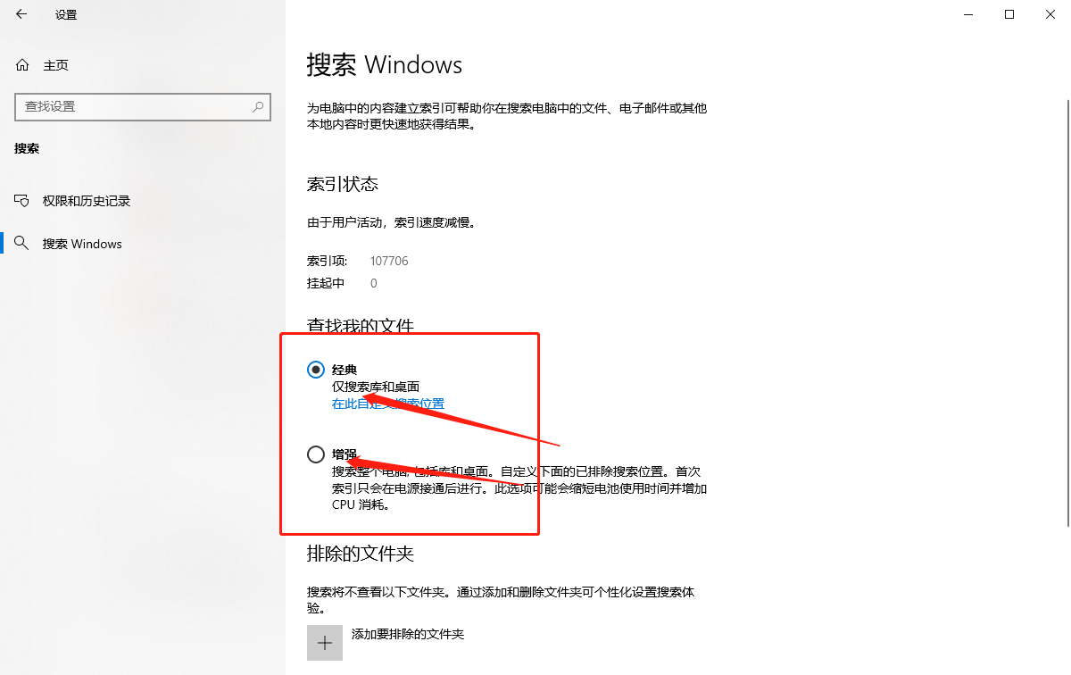The height and width of the screenshot is (675, 1071).
Task: Click the 添加要排除的文件夹 label
Action: tap(408, 634)
